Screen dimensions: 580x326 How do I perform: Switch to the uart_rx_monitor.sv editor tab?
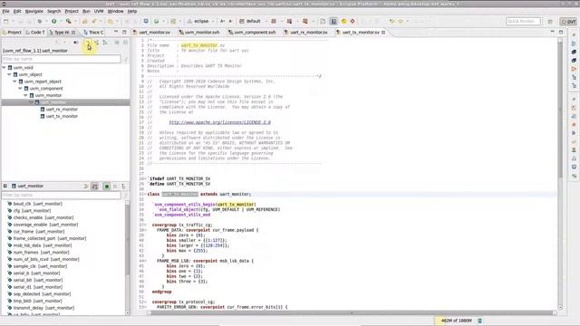(306, 33)
